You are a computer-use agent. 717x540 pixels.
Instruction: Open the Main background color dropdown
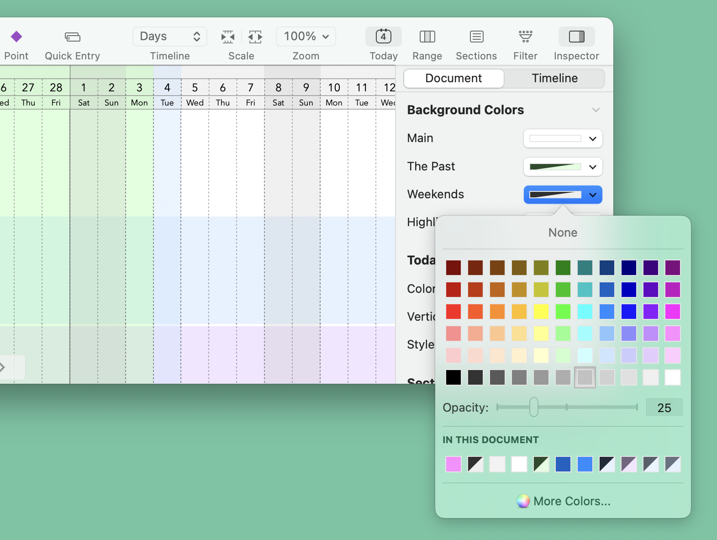pos(563,138)
